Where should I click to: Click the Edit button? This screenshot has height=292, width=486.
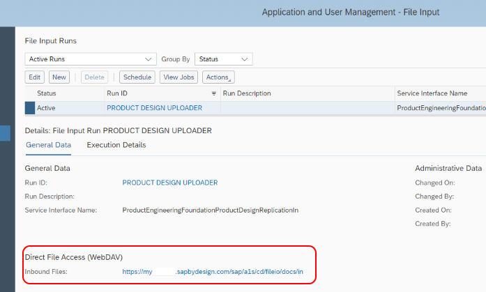[34, 77]
